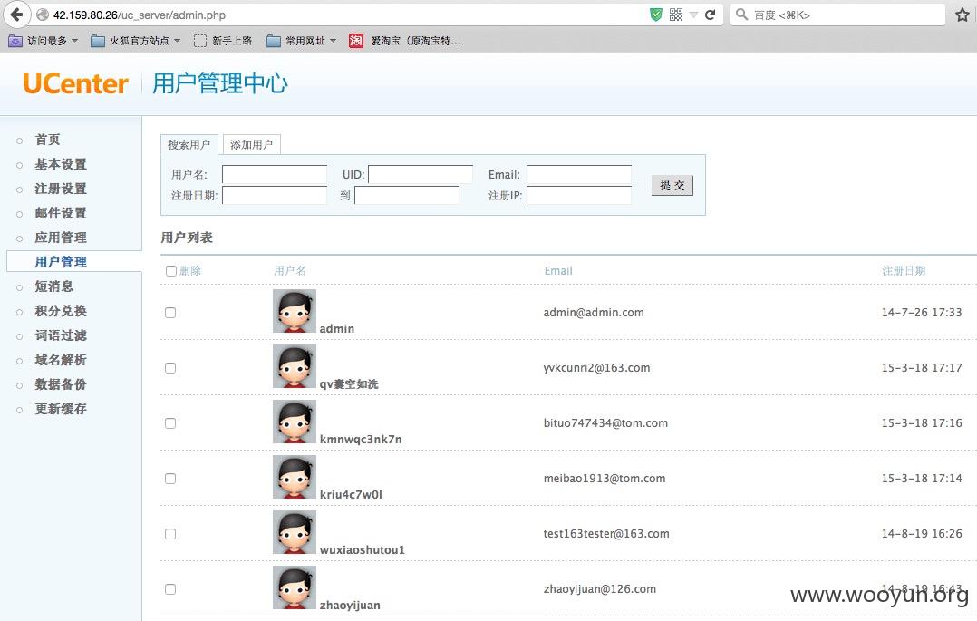Open 词语过滤 in the sidebar

tap(61, 335)
